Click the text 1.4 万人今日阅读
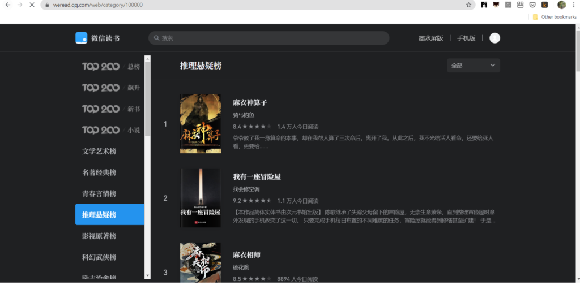This screenshot has height=285, width=580. pos(298,127)
